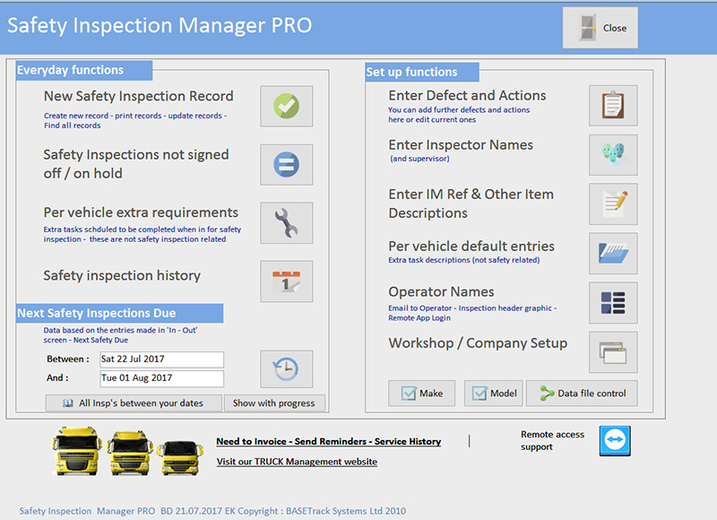Screen dimensions: 717x520
Task: Click 'Safety inspection history' text
Action: pos(122,275)
